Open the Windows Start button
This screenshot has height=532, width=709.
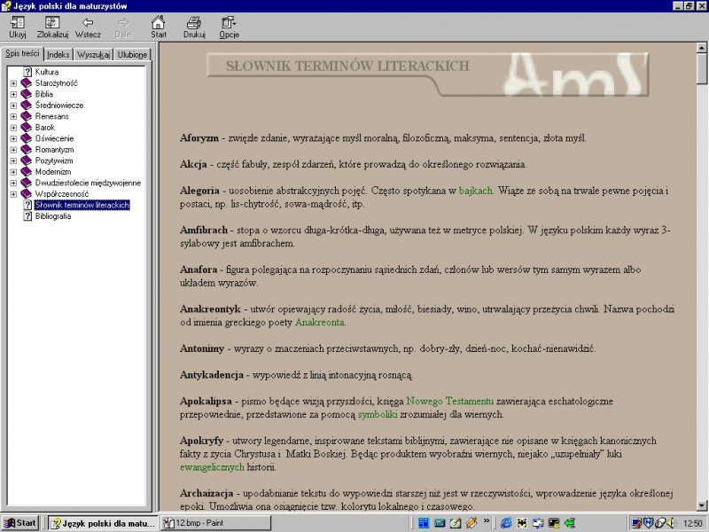(20, 522)
